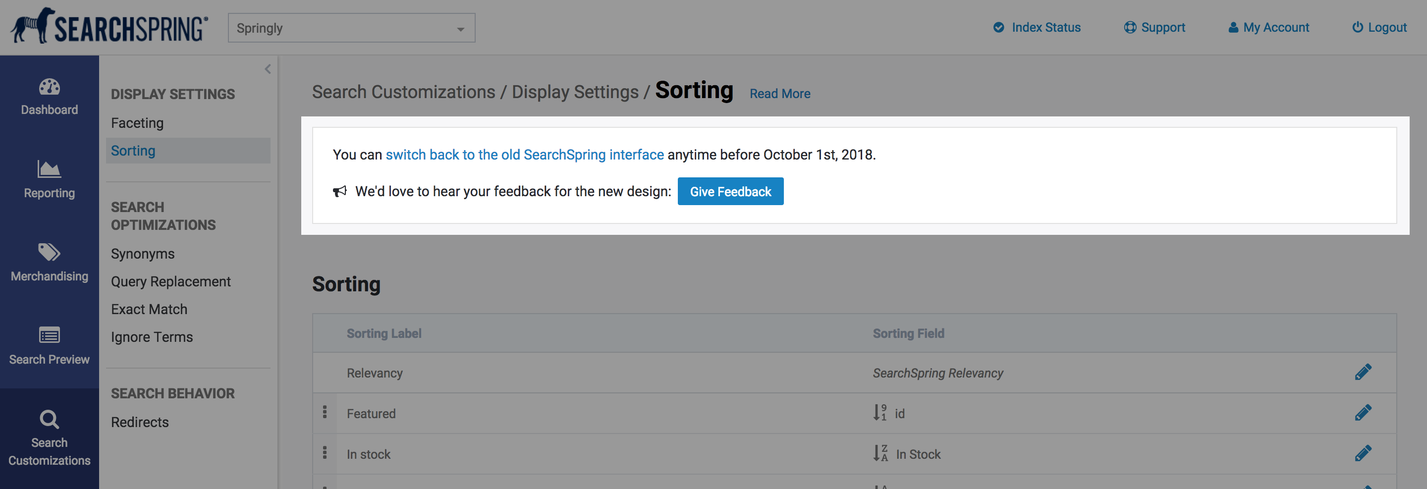Click the In stock row drag handle
This screenshot has width=1427, height=489.
[x=325, y=453]
